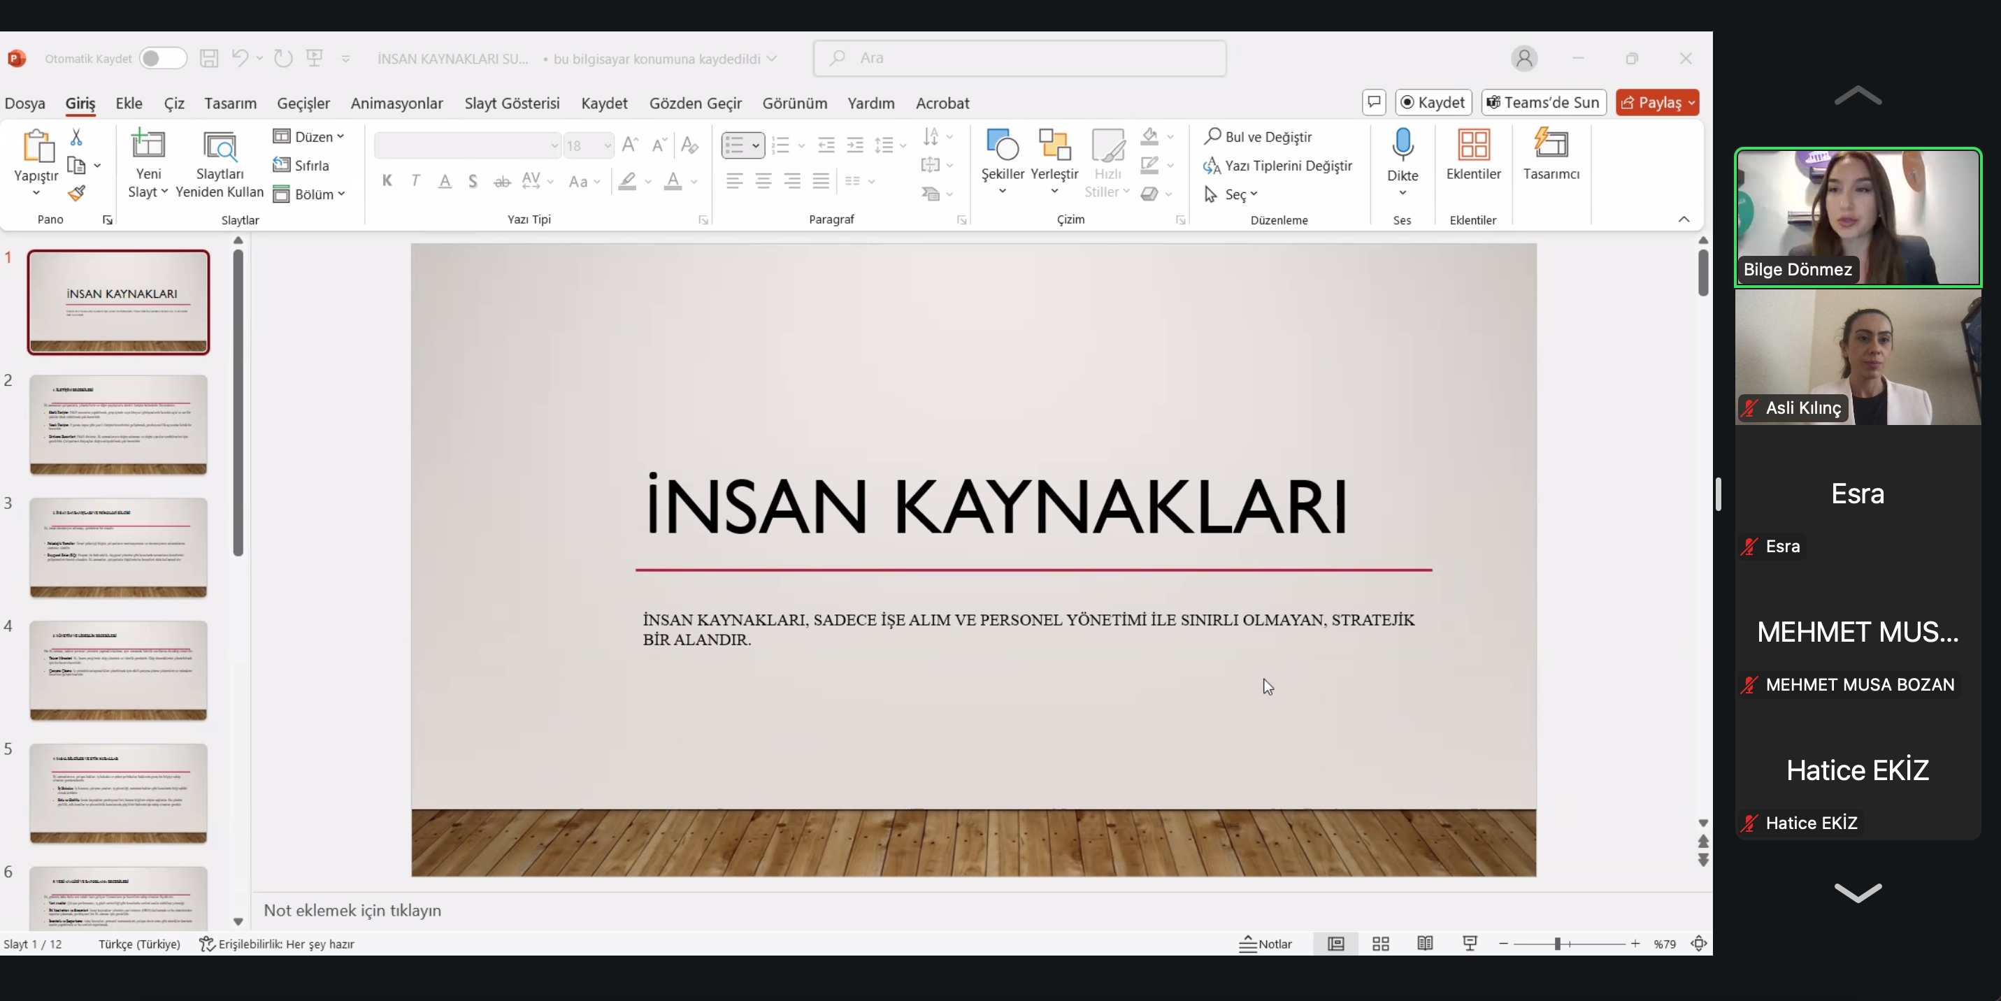Open the Animasyonlar ribbon tab
2001x1001 pixels.
(x=396, y=103)
